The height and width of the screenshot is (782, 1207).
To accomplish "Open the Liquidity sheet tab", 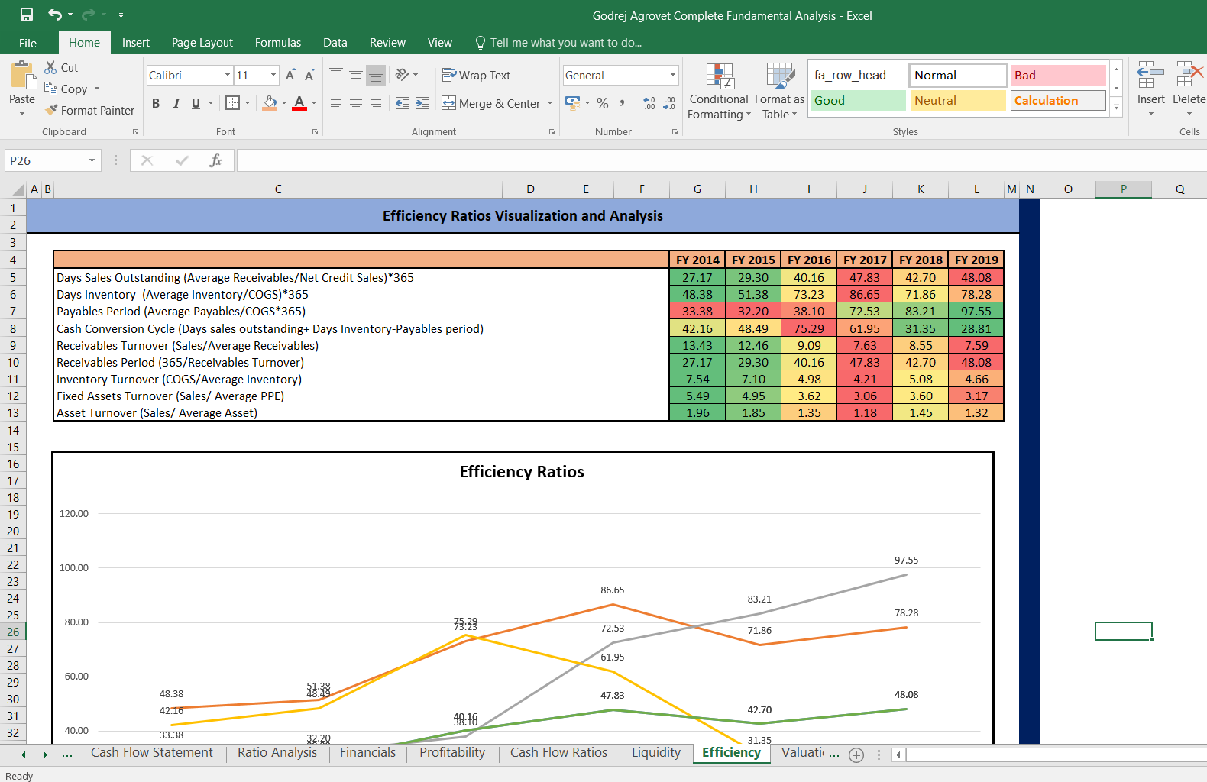I will pyautogui.click(x=656, y=752).
